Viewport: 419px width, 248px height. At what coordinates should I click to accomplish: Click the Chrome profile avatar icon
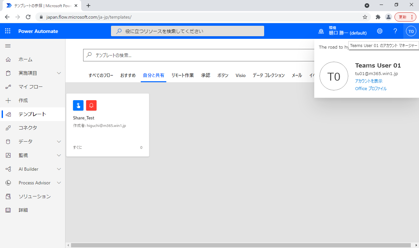tap(388, 17)
